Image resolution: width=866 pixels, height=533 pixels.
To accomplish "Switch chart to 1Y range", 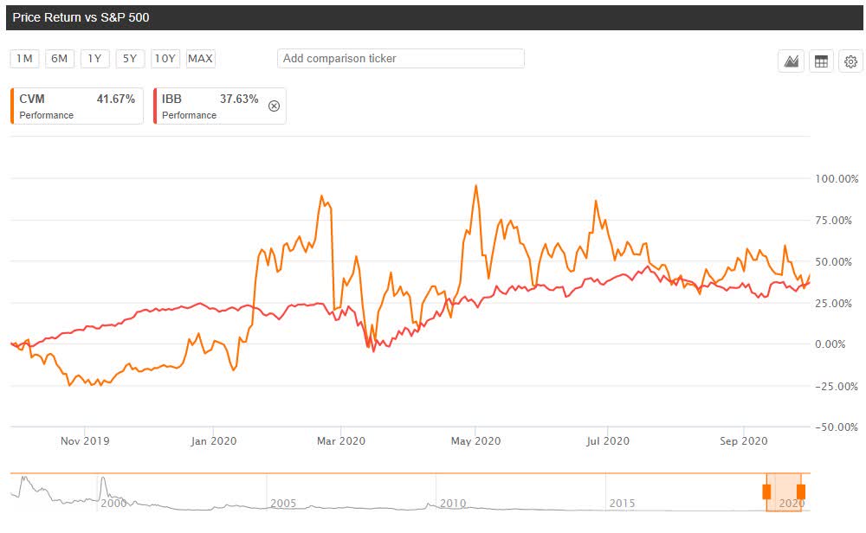I will [94, 59].
